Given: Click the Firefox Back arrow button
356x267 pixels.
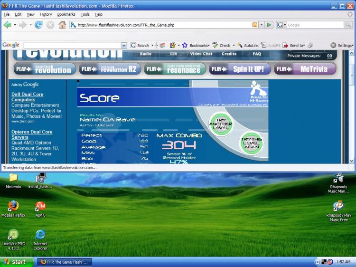Looking at the screenshot, I should coord(8,25).
